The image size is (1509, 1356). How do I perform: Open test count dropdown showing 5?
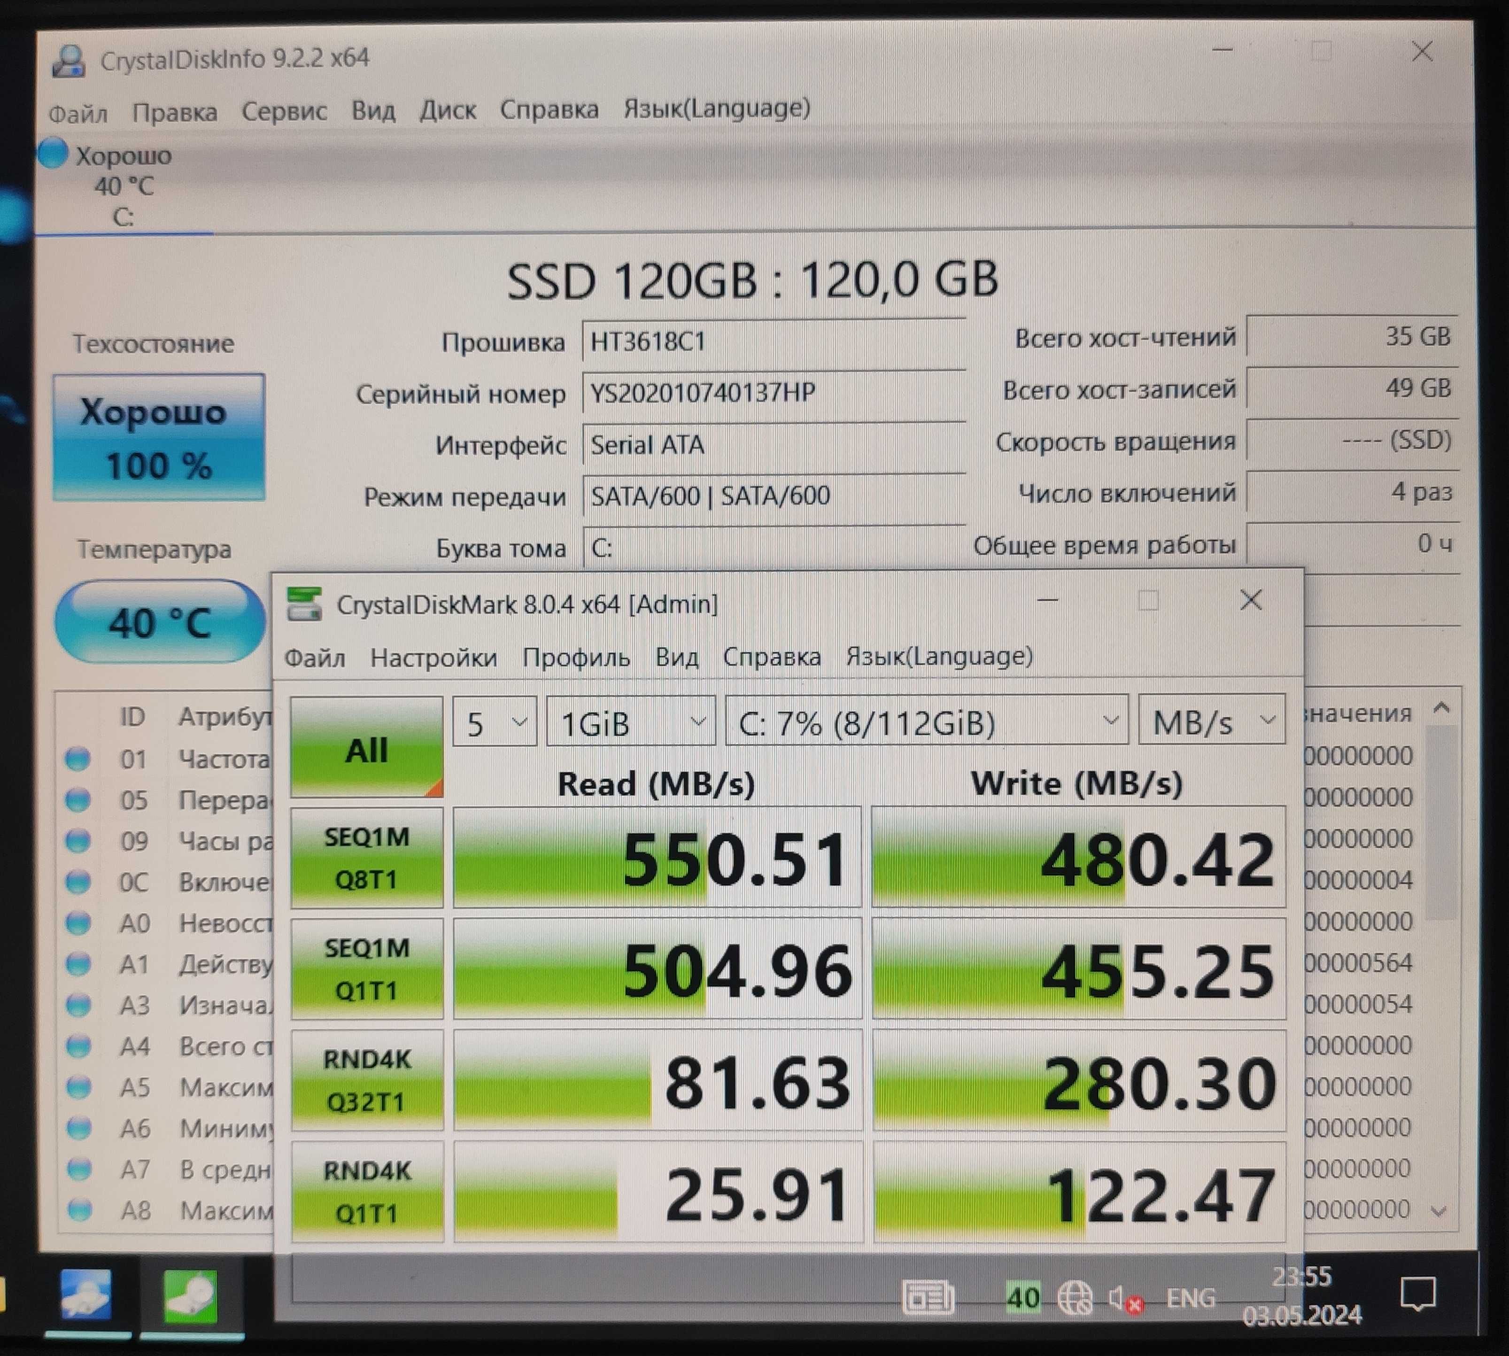[x=495, y=722]
